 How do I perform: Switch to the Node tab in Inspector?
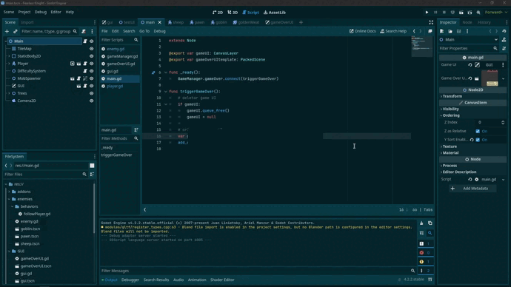(x=467, y=22)
